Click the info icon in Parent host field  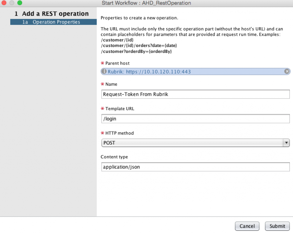[104, 72]
